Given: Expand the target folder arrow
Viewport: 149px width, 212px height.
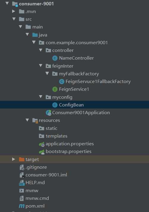Looking at the screenshot, I should [14, 159].
